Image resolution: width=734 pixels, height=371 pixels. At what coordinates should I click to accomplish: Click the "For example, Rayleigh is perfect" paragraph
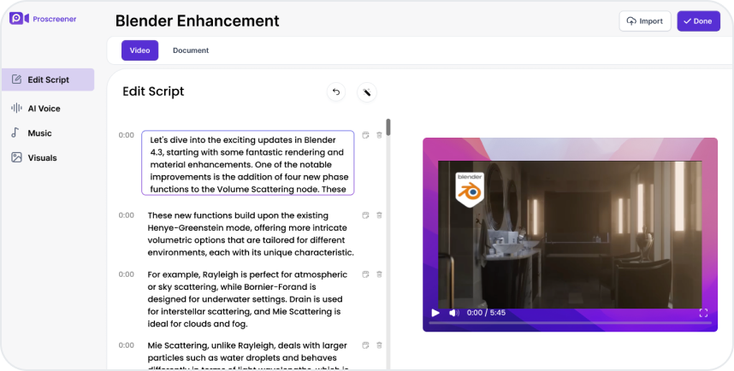pyautogui.click(x=247, y=299)
